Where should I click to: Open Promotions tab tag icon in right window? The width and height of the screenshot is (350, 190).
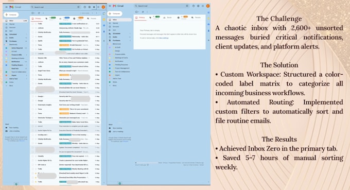(x=150, y=18)
